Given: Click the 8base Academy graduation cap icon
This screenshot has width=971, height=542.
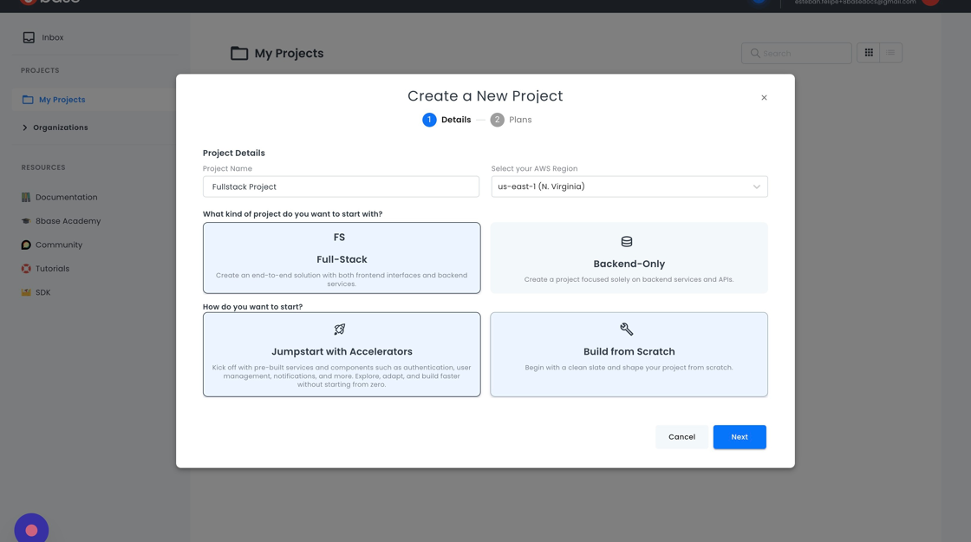Looking at the screenshot, I should [x=26, y=221].
